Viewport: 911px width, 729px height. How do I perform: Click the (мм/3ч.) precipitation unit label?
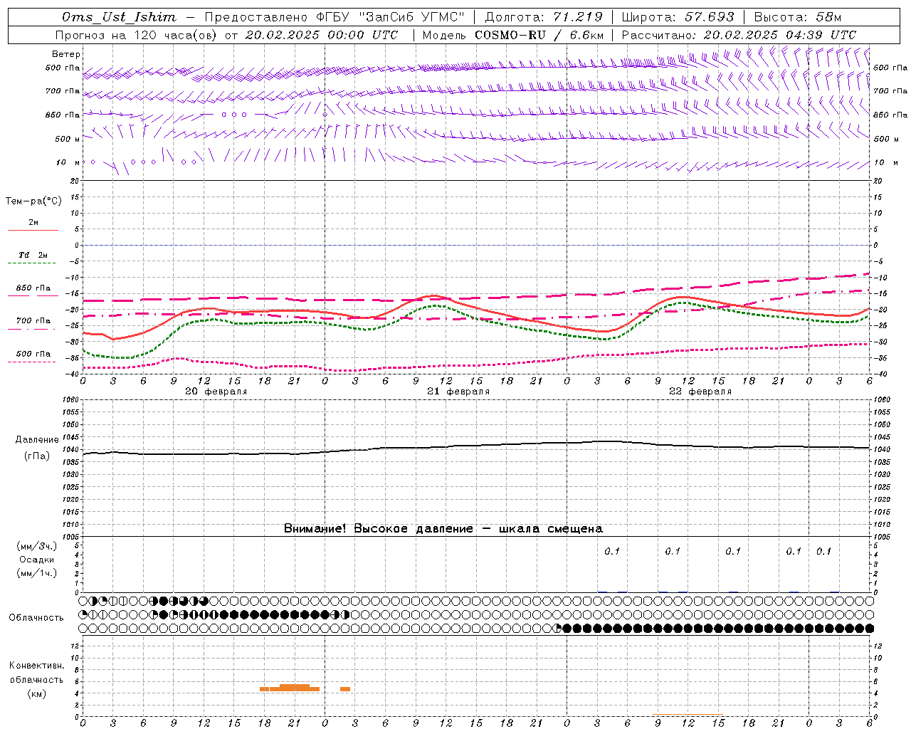click(37, 547)
